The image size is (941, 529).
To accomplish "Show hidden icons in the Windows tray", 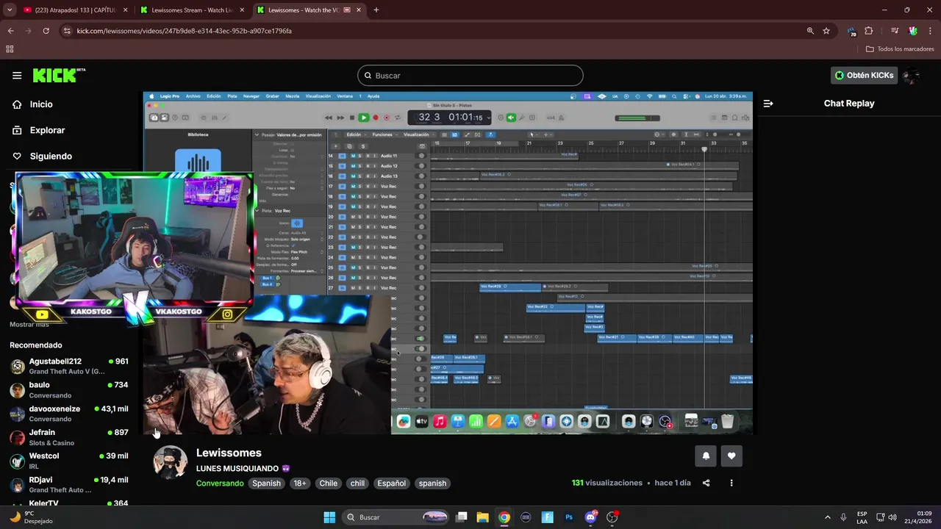I will (x=828, y=517).
